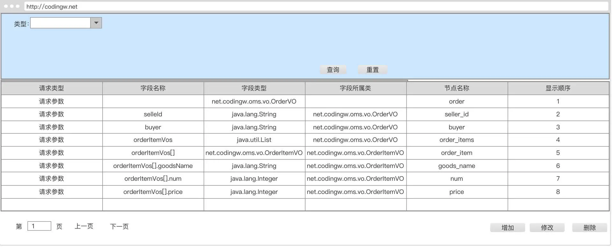Select the orderItemVos[].goodsName field cell
The image size is (612, 247).
tap(153, 166)
